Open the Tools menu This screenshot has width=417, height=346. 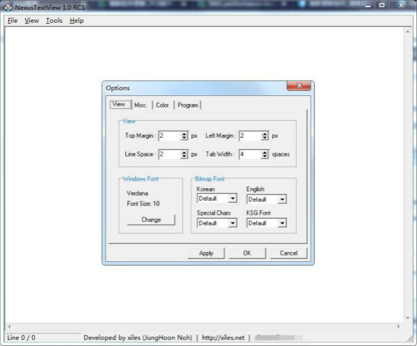tap(54, 20)
